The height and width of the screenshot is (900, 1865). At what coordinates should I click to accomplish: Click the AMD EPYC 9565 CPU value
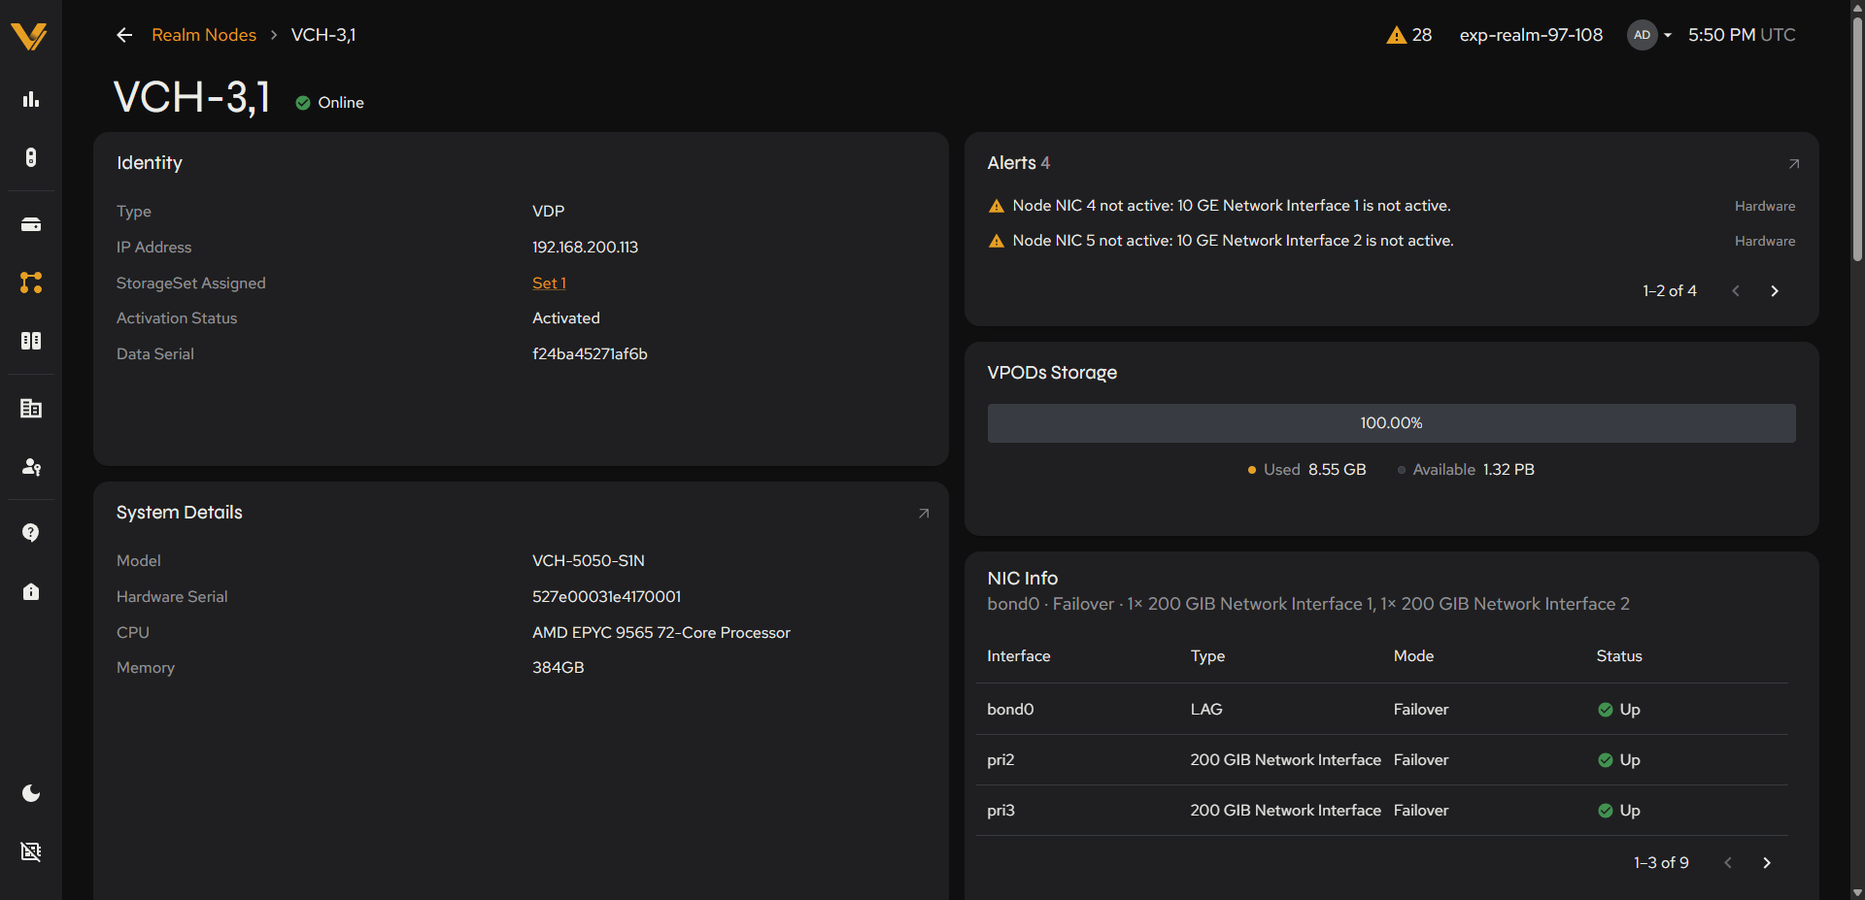point(661,633)
